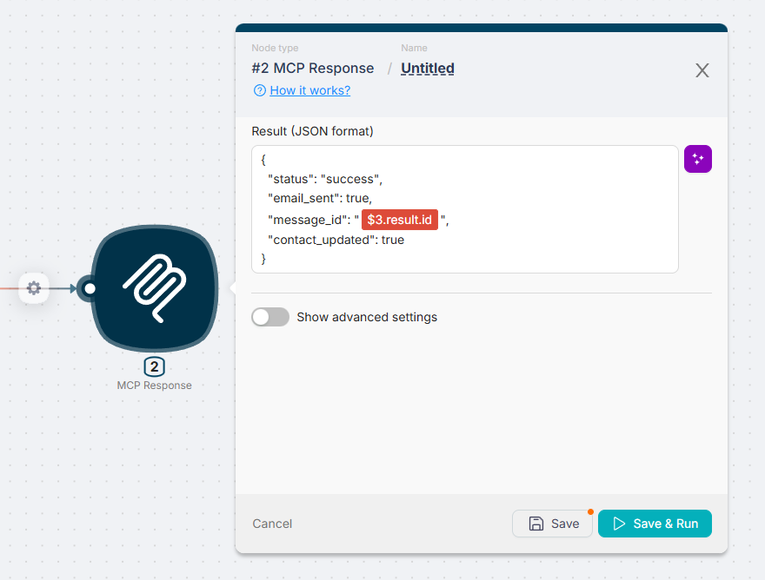The width and height of the screenshot is (765, 580).
Task: Click the #2 MCP Response node type label
Action: pyautogui.click(x=313, y=68)
